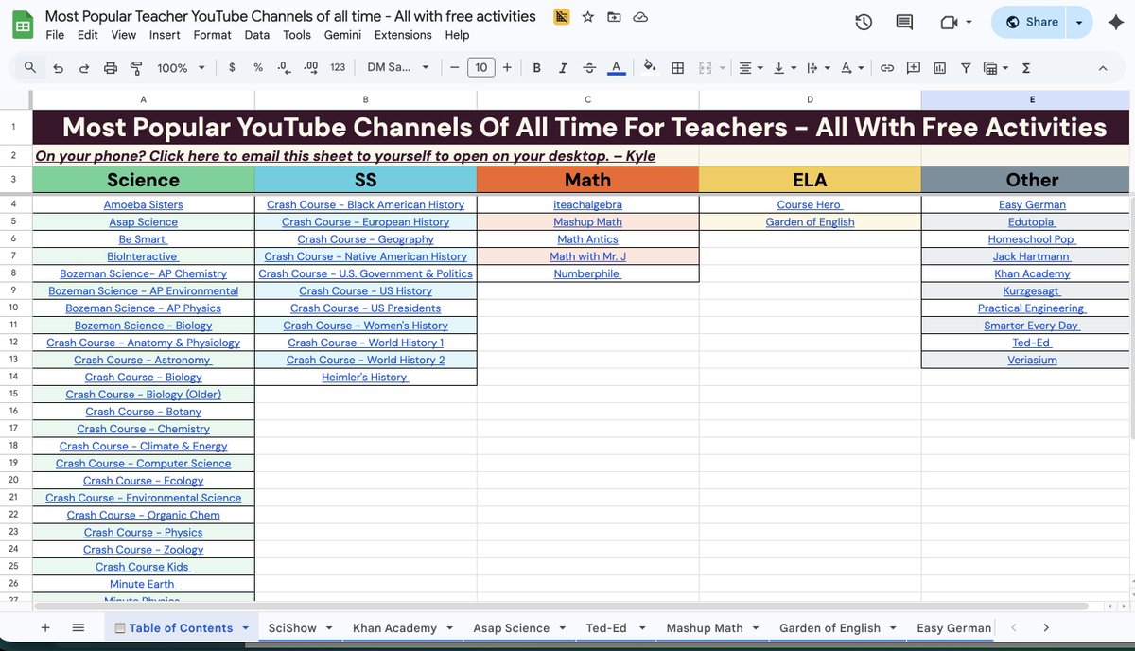The width and height of the screenshot is (1135, 651).
Task: Open the Share options arrow
Action: 1079,23
